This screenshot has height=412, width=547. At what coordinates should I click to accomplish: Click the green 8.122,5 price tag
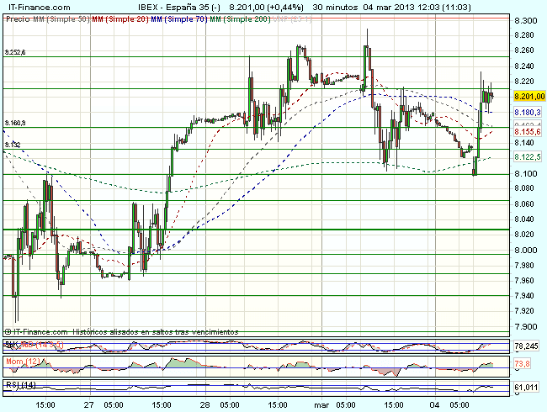pyautogui.click(x=526, y=156)
